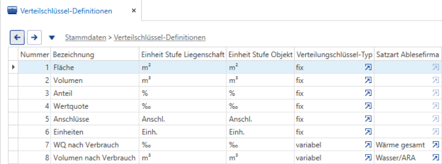Click greyed Satzart link icon in Fläche row
Screen dimensions: 442x164
pyautogui.click(x=435, y=67)
